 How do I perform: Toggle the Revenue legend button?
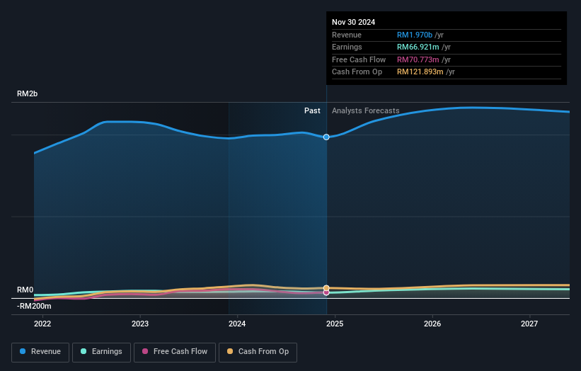pos(40,352)
